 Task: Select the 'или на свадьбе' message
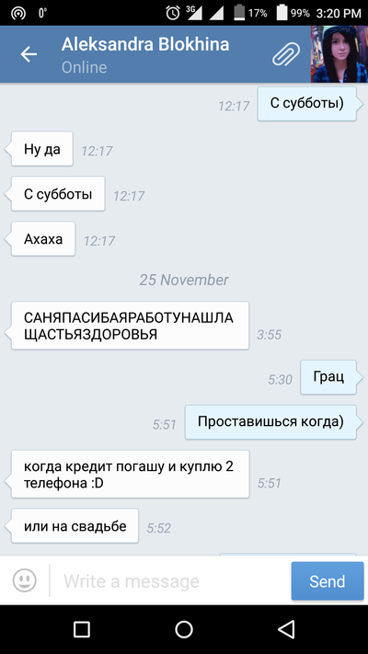click(75, 525)
